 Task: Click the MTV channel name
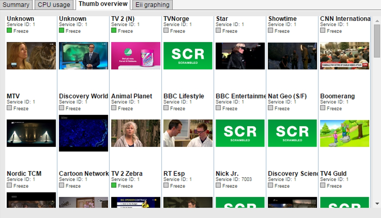tap(13, 96)
